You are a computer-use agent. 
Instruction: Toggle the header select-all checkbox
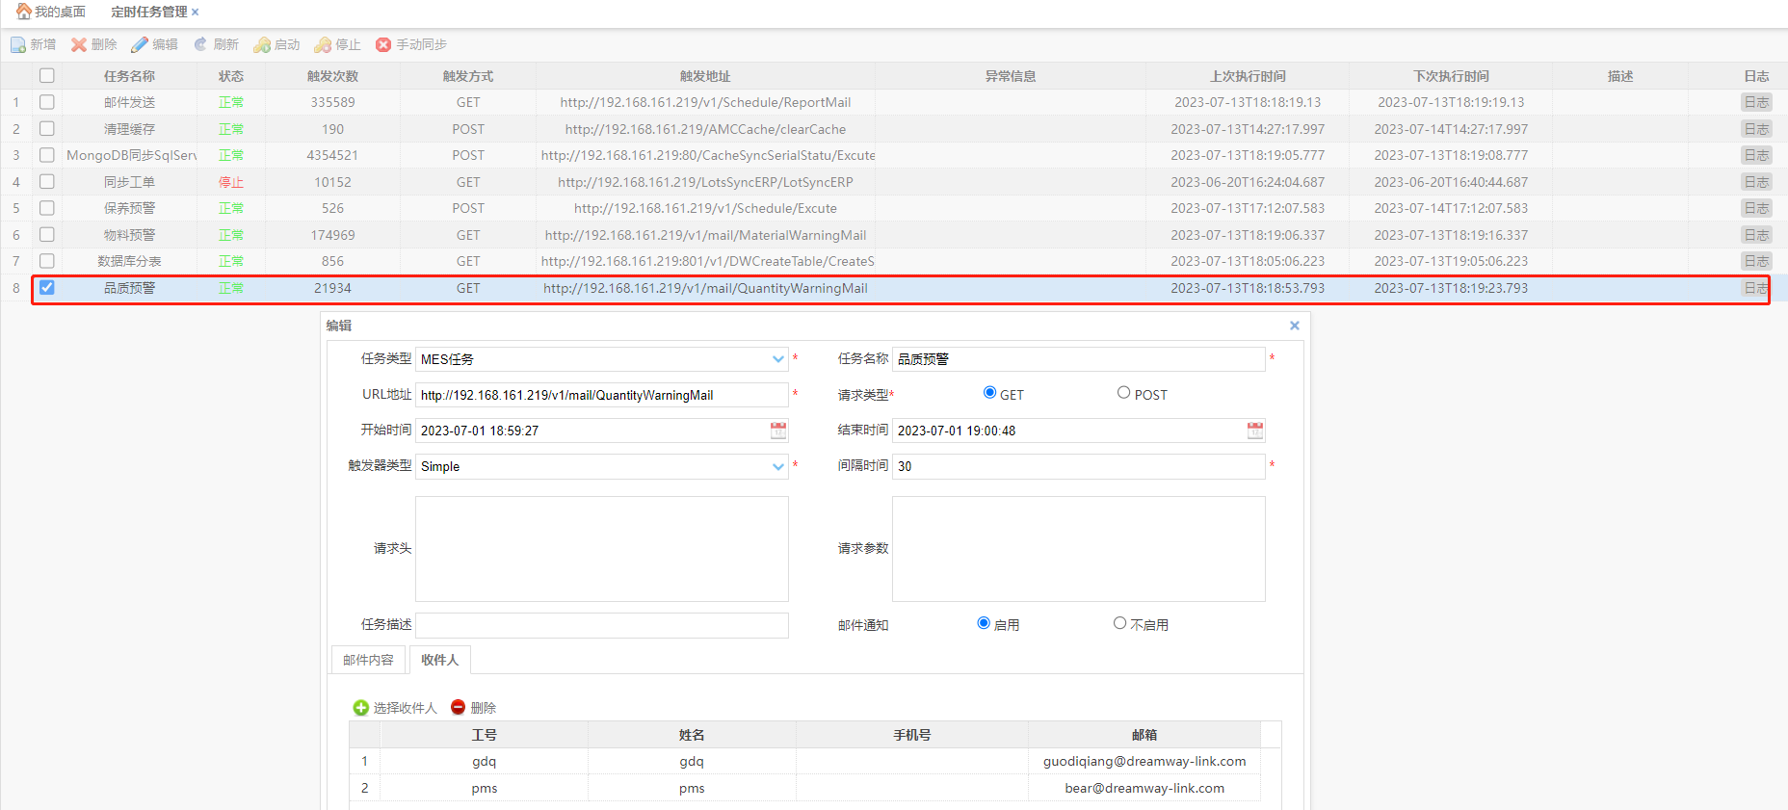pos(47,76)
